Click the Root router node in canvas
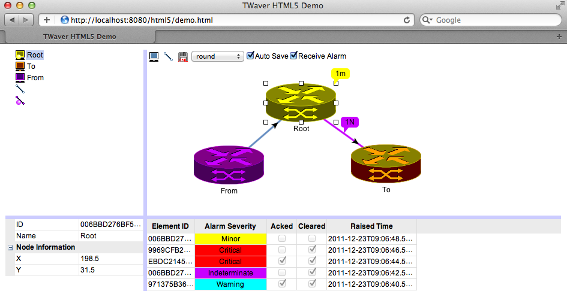 (301, 102)
